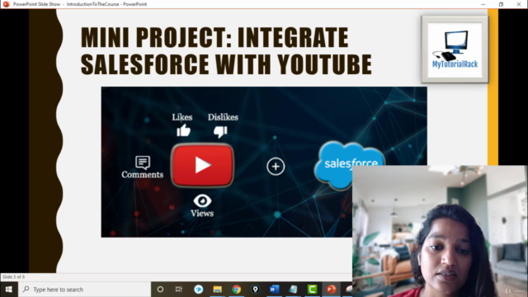Viewport: 528px width, 297px height.
Task: Click the taskbar search box
Action: 84,290
